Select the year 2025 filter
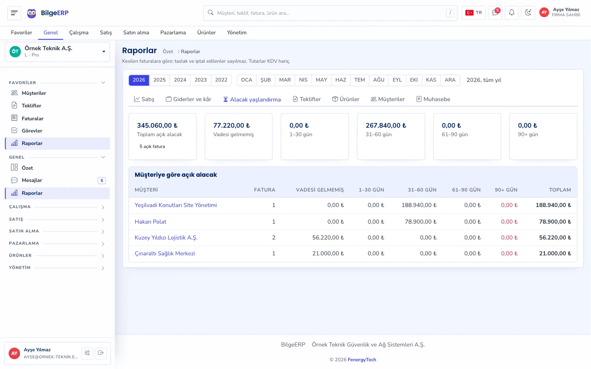Image resolution: width=591 pixels, height=369 pixels. [x=160, y=80]
